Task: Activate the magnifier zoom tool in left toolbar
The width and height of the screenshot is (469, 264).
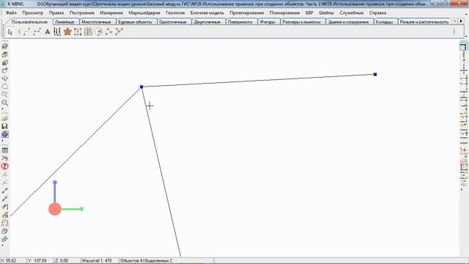Action: (x=5, y=103)
